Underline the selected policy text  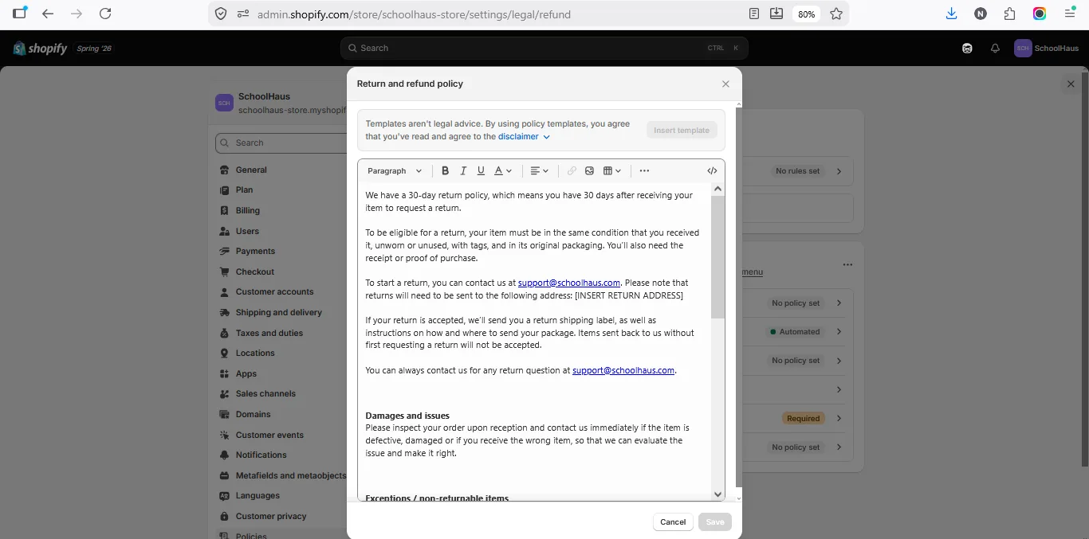click(481, 171)
